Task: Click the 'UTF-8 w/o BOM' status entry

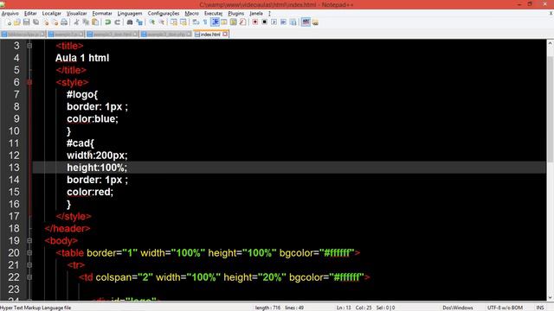Action: 505,308
